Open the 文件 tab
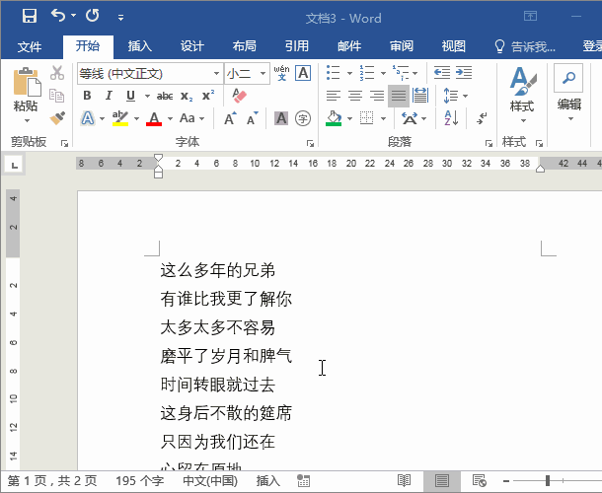 30,46
